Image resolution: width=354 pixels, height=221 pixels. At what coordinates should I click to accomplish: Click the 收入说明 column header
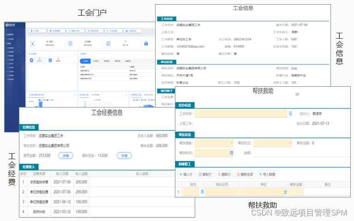pyautogui.click(x=142, y=174)
